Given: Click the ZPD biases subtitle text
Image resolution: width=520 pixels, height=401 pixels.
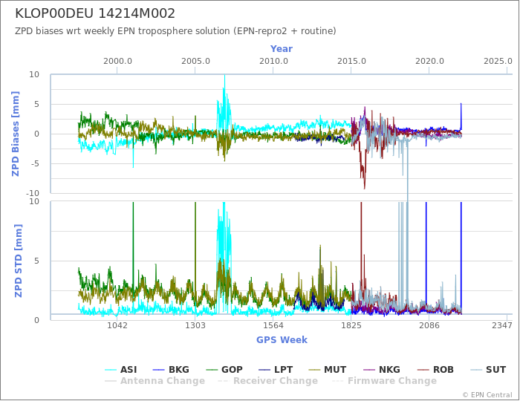Looking at the screenshot, I should 175,31.
